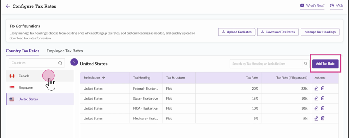Switch to Employee Tax Rates tab
The image size is (349, 138).
pyautogui.click(x=64, y=51)
